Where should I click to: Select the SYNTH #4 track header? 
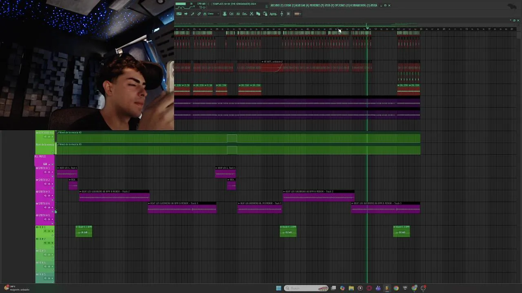click(x=45, y=207)
